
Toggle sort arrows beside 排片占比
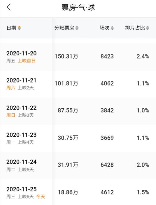click(148, 28)
